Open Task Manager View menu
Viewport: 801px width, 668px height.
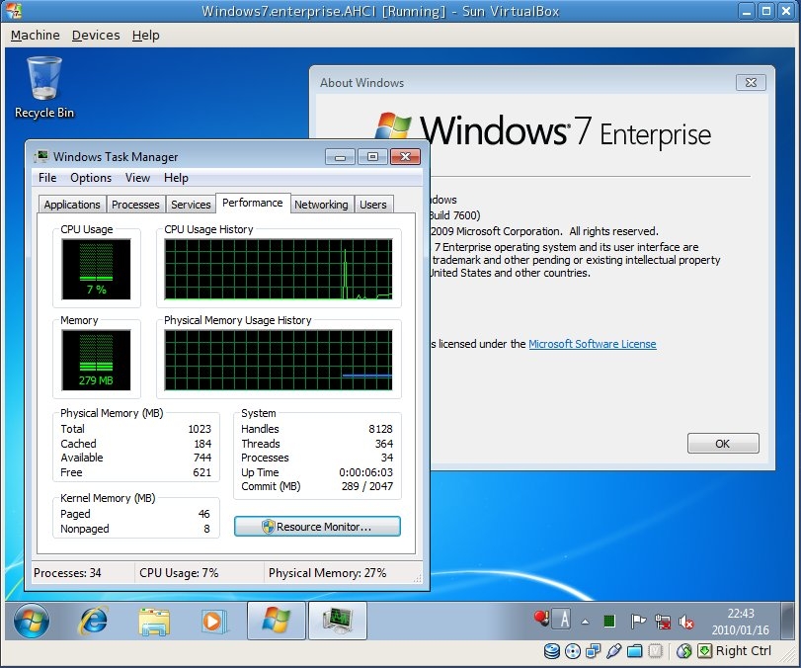[138, 178]
